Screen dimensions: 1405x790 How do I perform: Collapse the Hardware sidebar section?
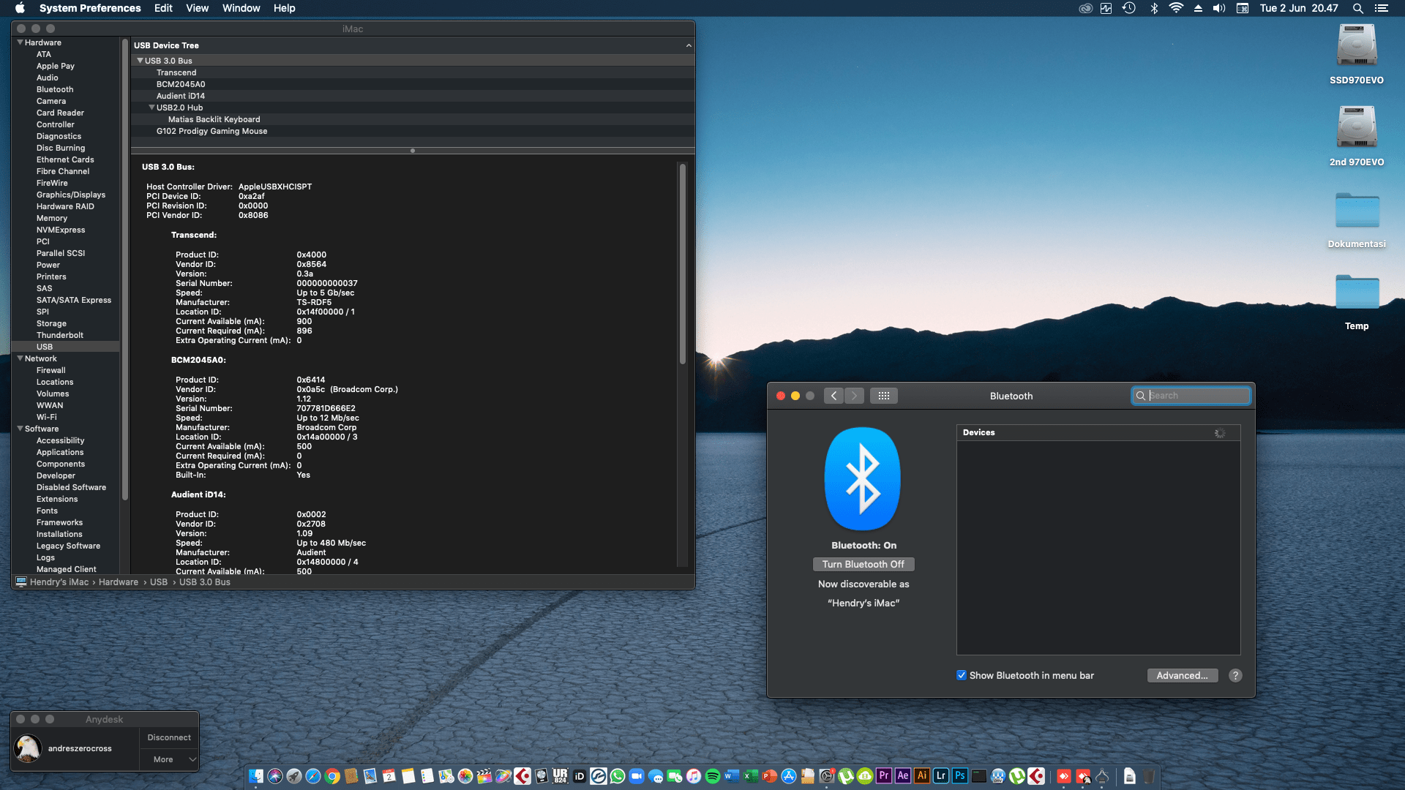20,42
